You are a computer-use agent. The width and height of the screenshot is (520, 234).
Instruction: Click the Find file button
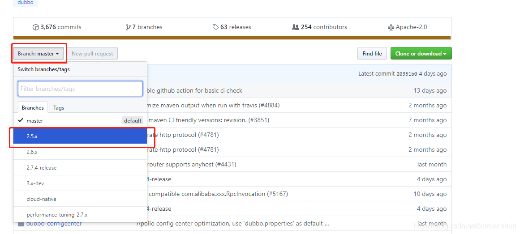tap(372, 53)
